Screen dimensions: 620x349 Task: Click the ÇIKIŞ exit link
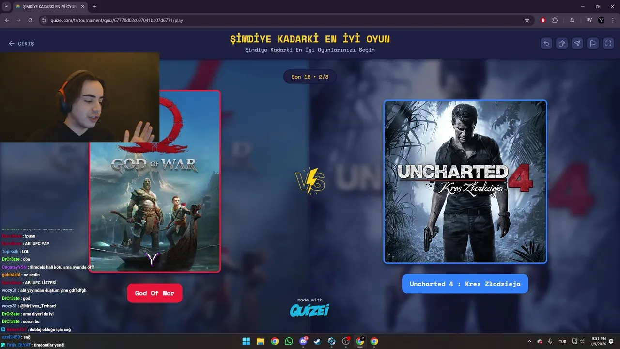pos(21,44)
